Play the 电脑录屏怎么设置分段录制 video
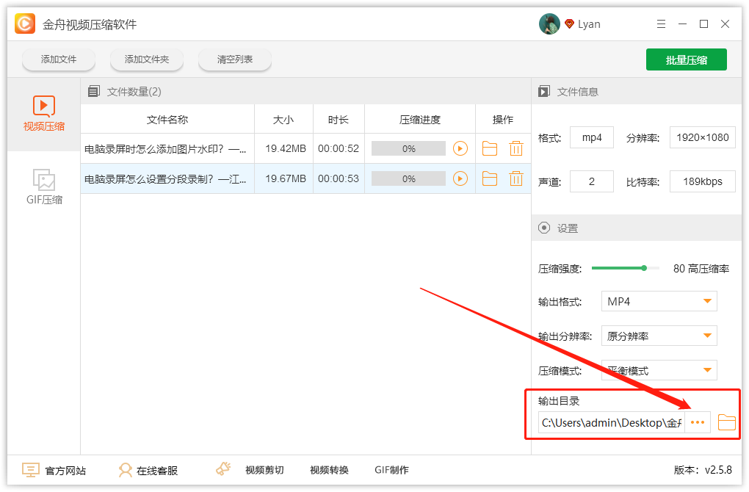The height and width of the screenshot is (492, 749). pos(460,178)
